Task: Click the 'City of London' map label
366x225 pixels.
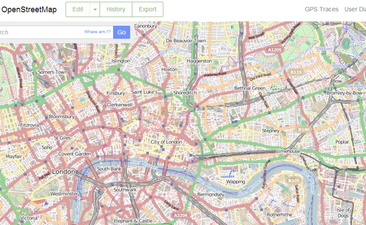Action: (x=166, y=142)
